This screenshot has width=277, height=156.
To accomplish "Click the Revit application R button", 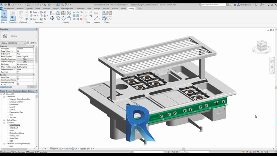I will pyautogui.click(x=1, y=5).
